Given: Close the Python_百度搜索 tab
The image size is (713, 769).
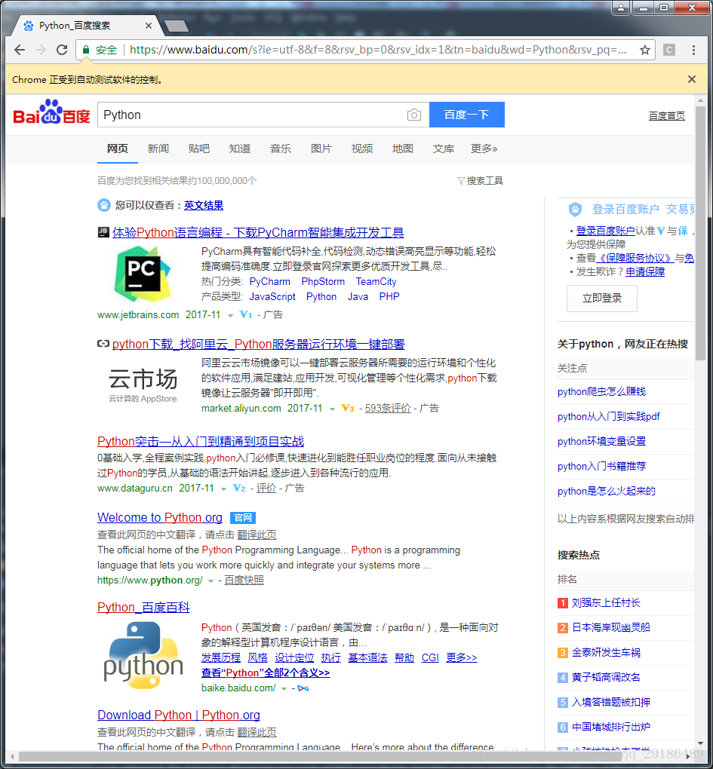Looking at the screenshot, I should pos(148,26).
